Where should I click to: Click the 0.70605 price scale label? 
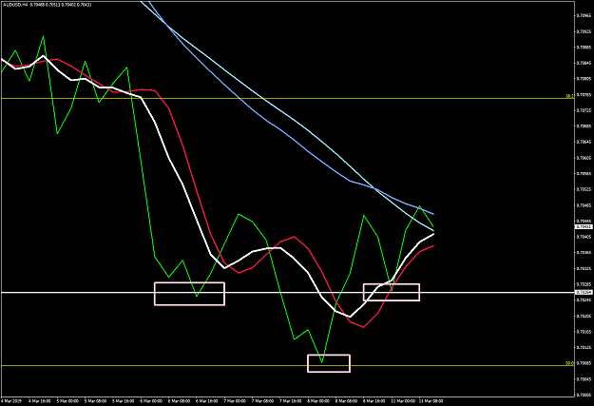tap(584, 158)
